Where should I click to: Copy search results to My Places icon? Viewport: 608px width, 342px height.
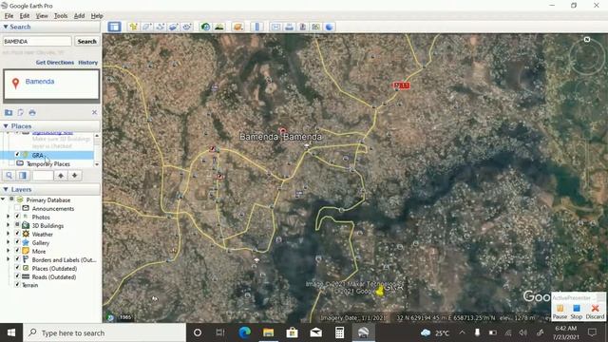(20, 112)
